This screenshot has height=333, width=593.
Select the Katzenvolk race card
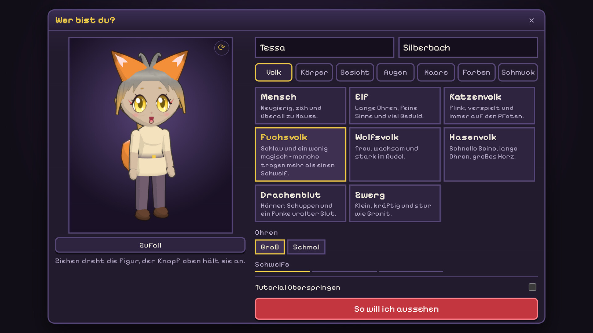(x=489, y=105)
